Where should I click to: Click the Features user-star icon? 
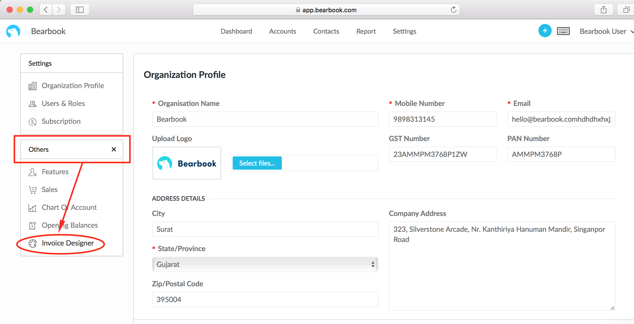[x=32, y=172]
